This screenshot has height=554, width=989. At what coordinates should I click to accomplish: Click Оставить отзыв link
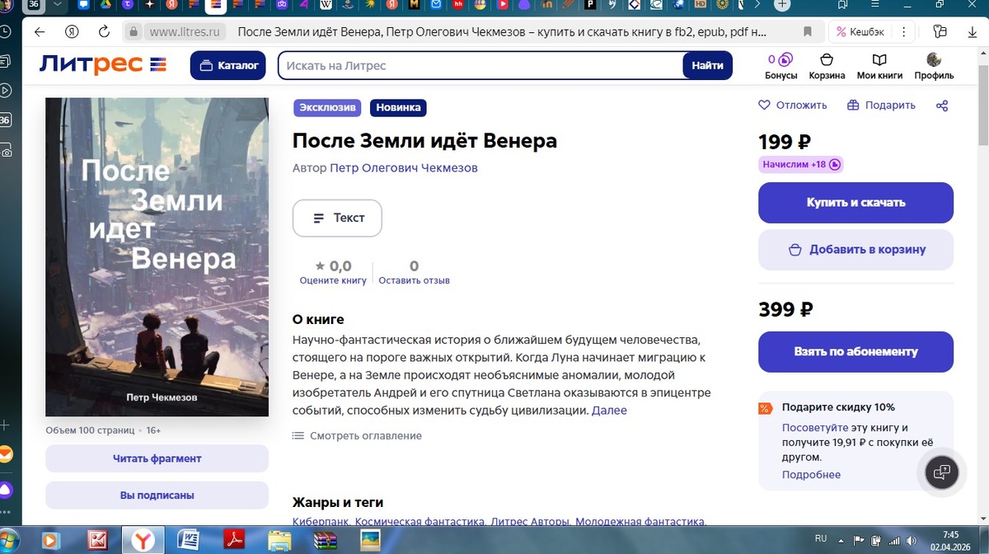(x=414, y=280)
